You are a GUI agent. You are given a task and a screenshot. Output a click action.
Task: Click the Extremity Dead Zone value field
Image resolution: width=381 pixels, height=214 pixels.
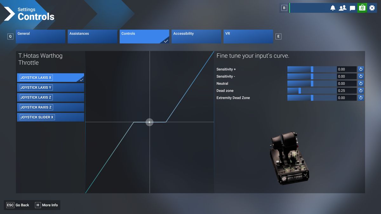pyautogui.click(x=347, y=98)
